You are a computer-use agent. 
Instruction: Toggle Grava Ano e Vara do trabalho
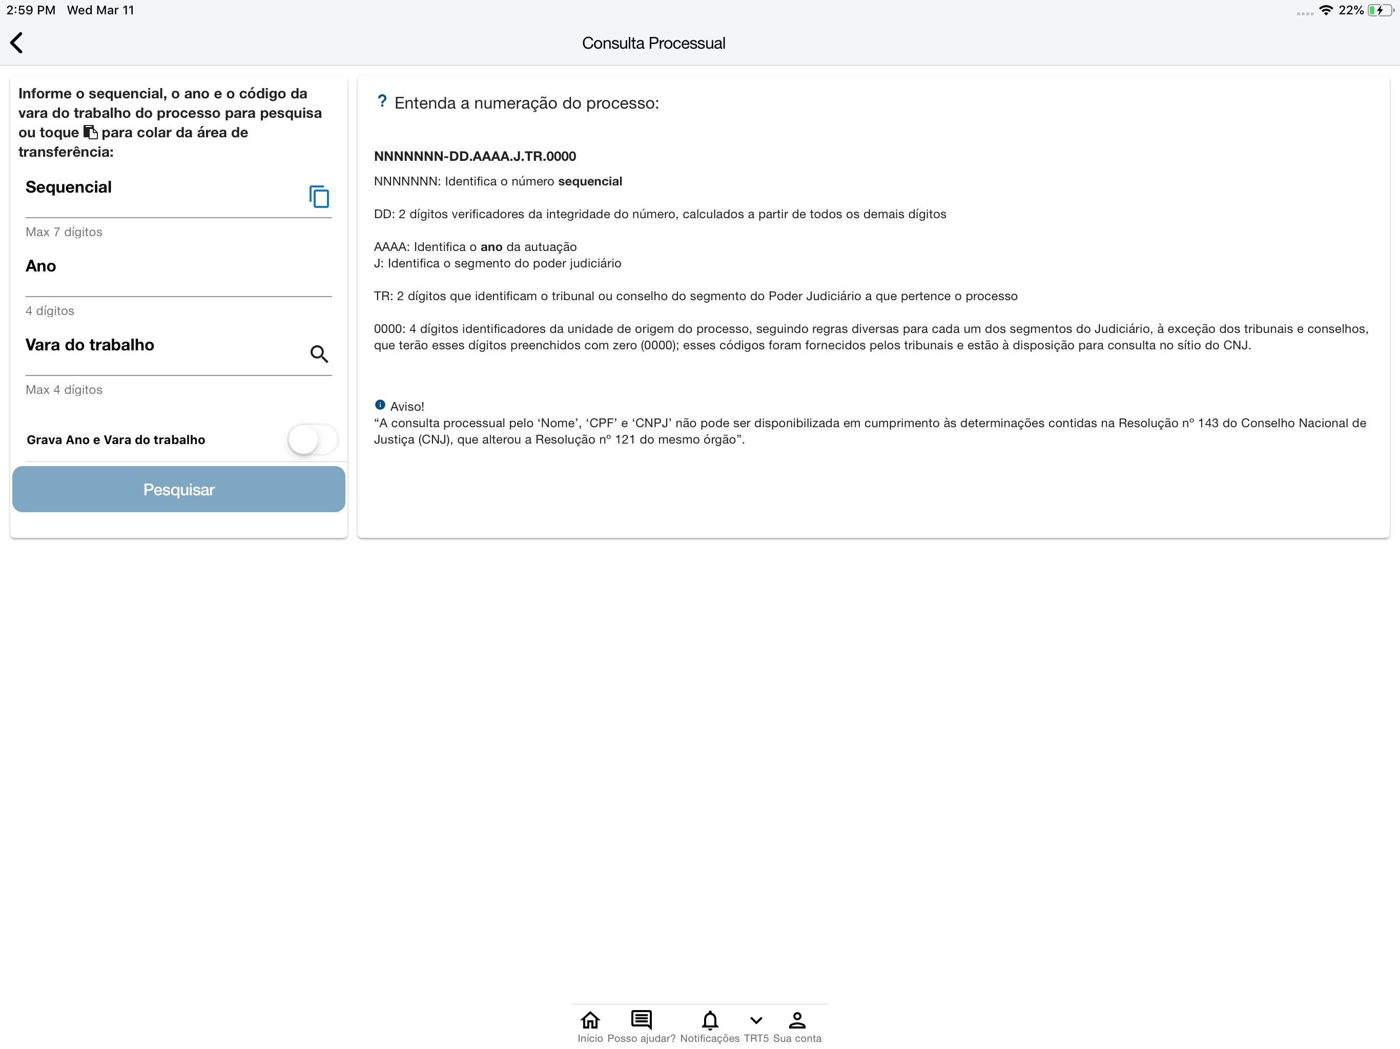(313, 439)
